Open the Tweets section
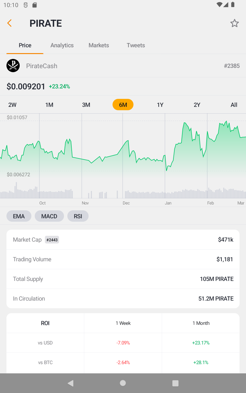Screen dimensions: 246x393 point(136,45)
